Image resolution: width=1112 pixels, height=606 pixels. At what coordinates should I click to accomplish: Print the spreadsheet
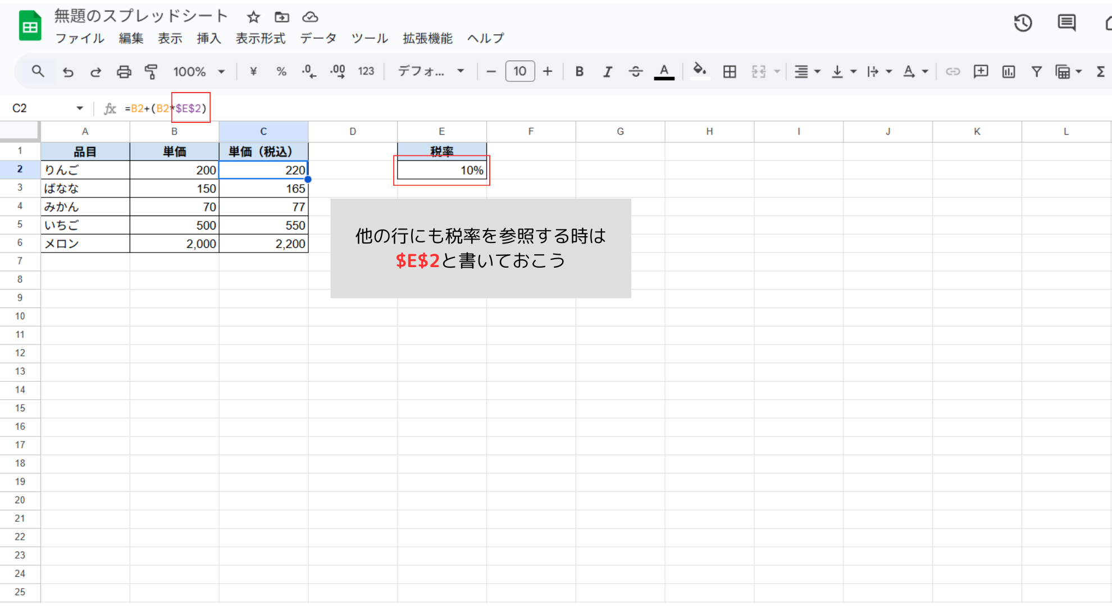[124, 72]
